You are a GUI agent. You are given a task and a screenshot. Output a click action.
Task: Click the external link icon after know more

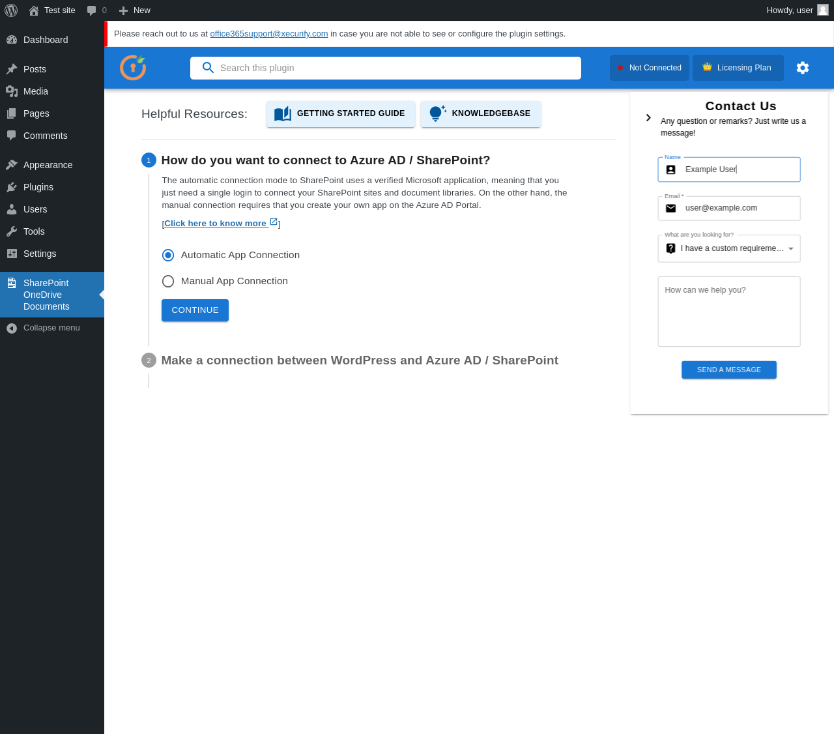pos(274,222)
